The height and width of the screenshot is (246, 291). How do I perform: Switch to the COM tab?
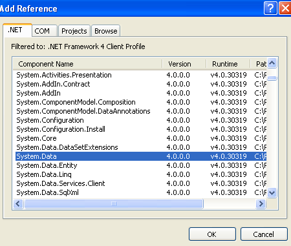[x=45, y=31]
